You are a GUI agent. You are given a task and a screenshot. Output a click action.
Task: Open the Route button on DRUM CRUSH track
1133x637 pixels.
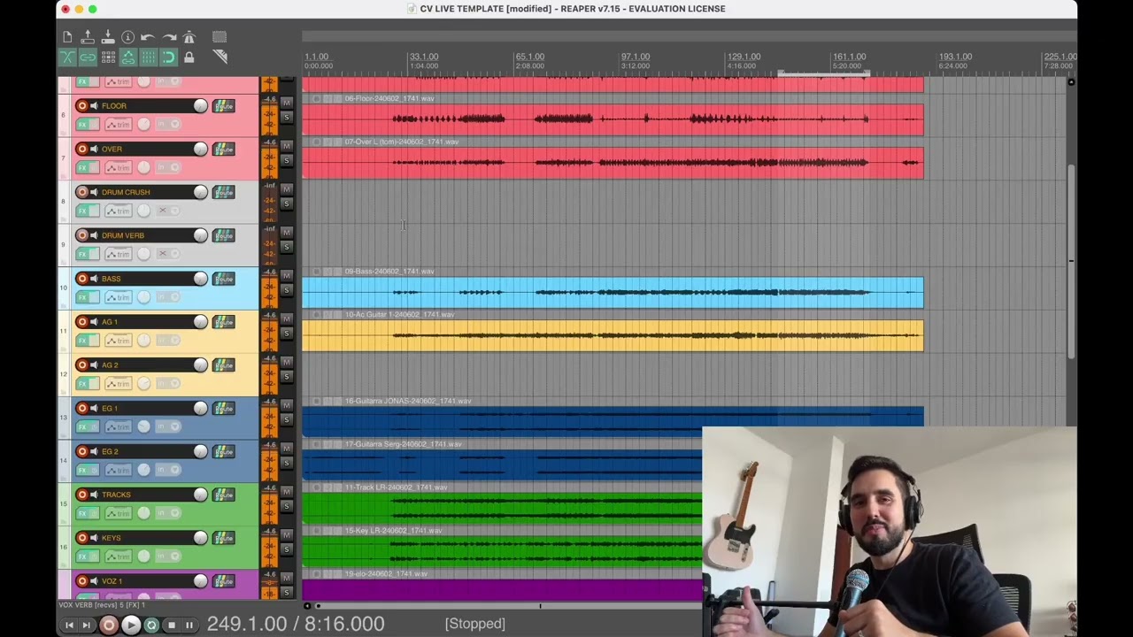pyautogui.click(x=223, y=192)
